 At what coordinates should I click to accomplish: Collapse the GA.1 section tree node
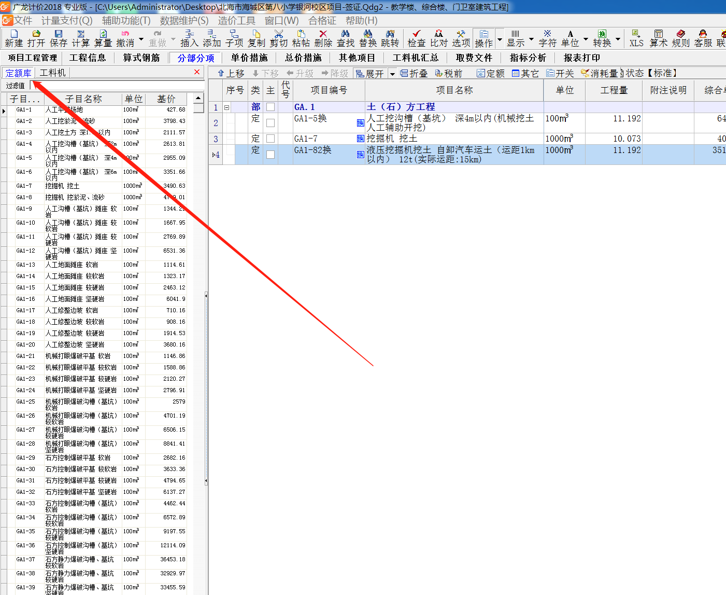226,107
